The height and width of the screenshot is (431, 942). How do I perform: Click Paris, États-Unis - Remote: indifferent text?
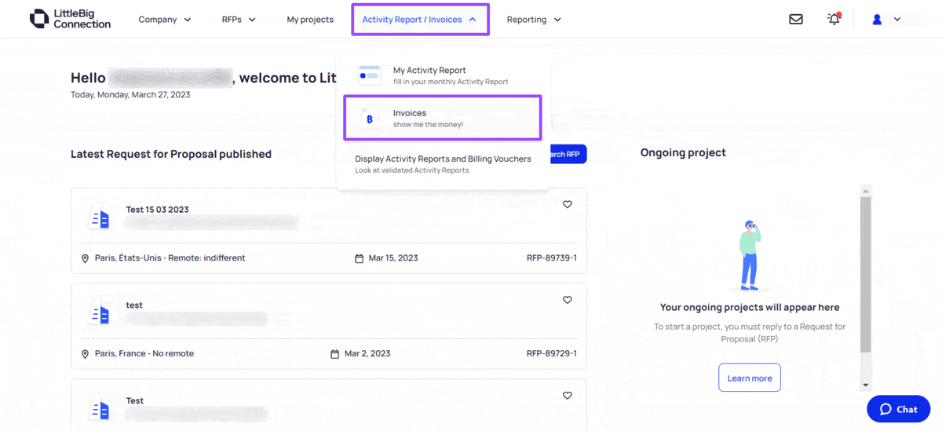[x=170, y=258]
